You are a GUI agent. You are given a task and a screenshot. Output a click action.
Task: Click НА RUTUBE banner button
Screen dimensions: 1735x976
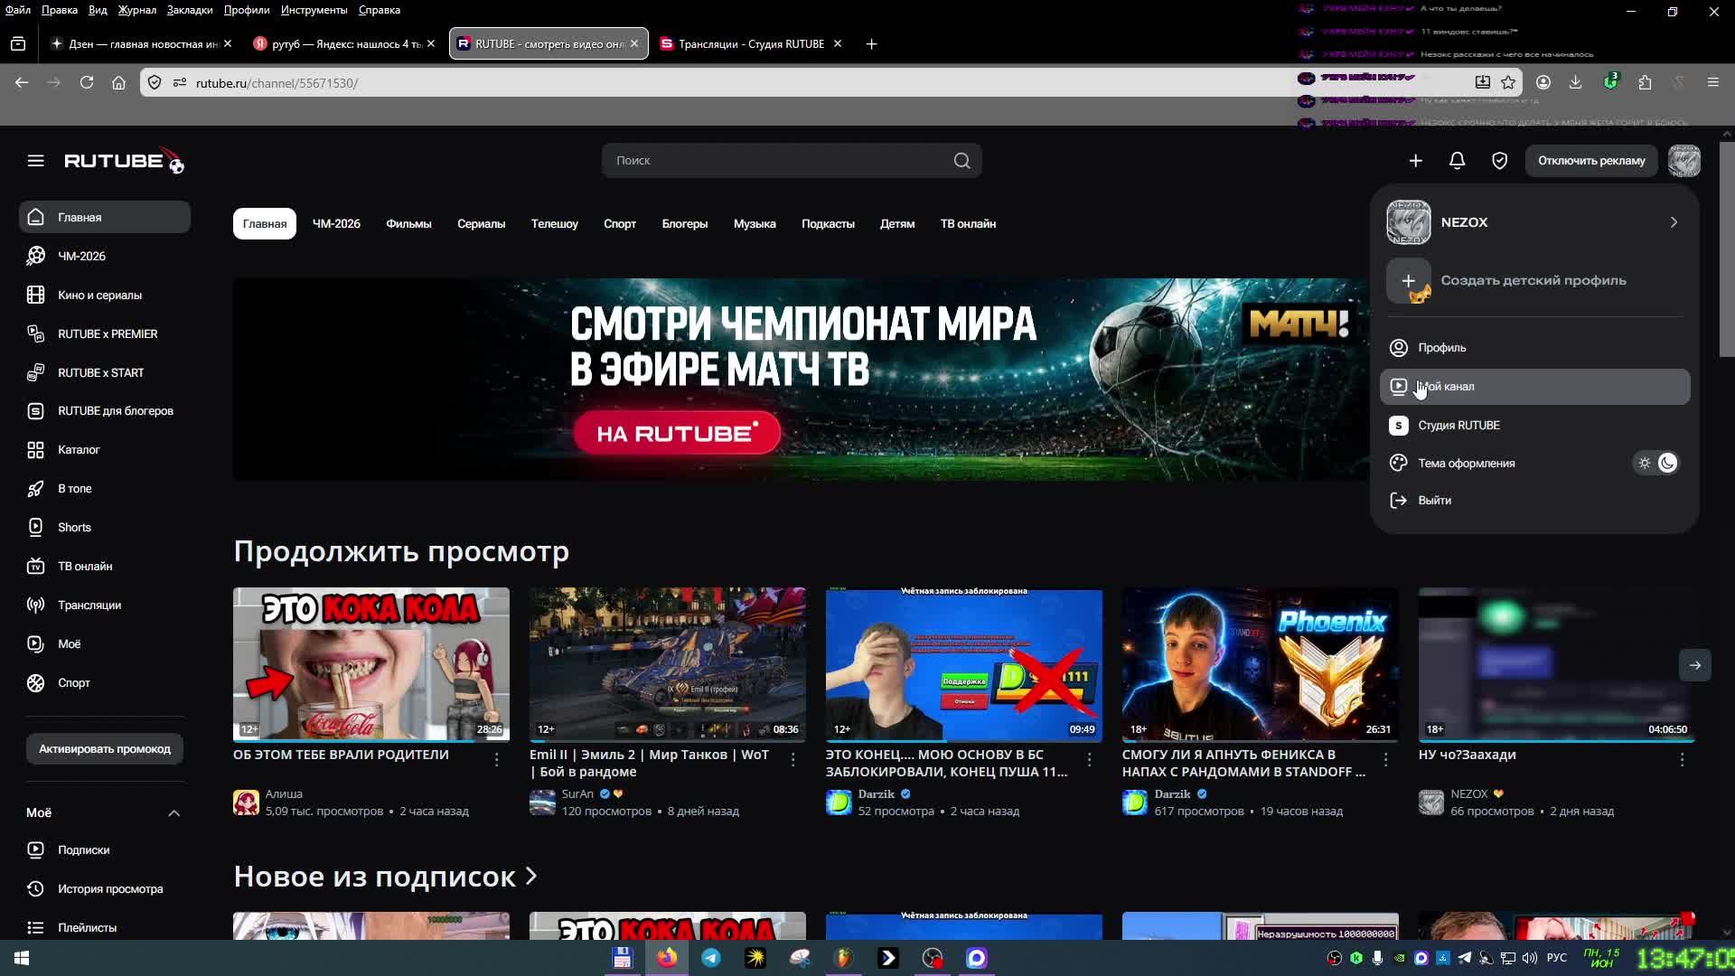[x=677, y=434]
